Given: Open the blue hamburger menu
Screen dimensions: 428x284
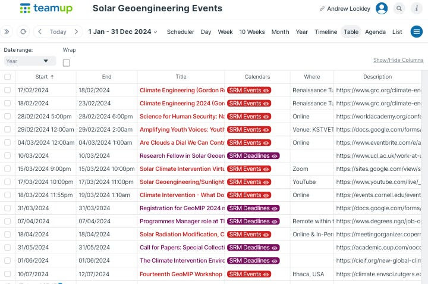Looking at the screenshot, I should tap(416, 32).
